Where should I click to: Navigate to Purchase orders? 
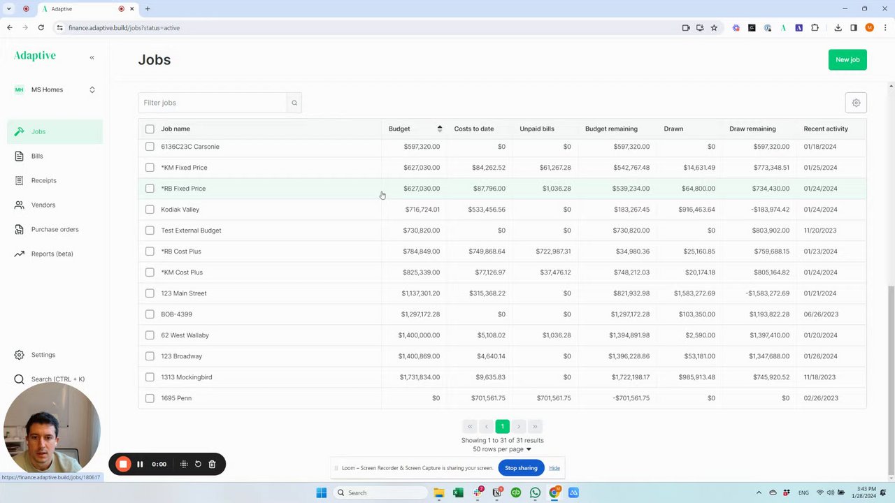(x=55, y=229)
